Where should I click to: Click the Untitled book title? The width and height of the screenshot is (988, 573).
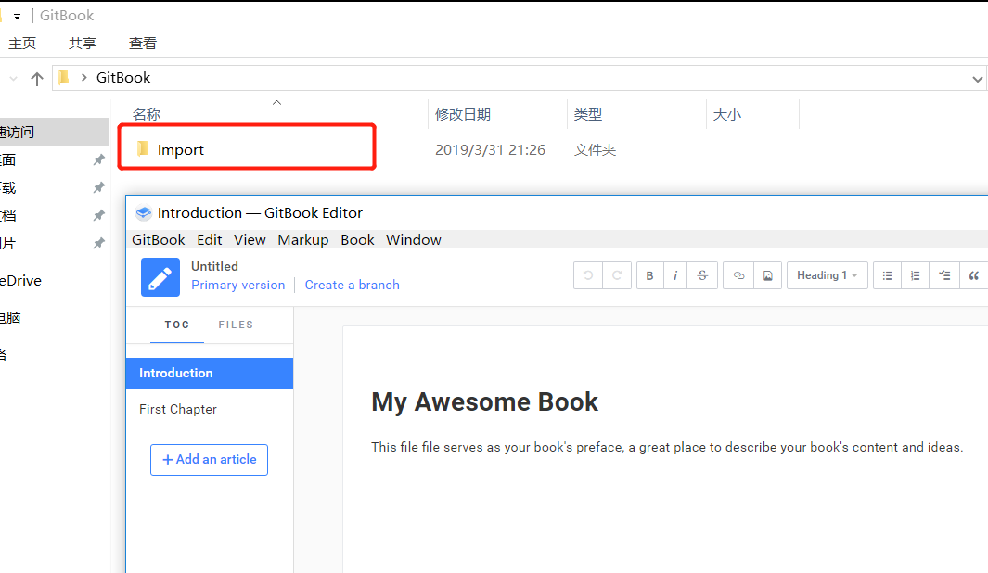[215, 266]
